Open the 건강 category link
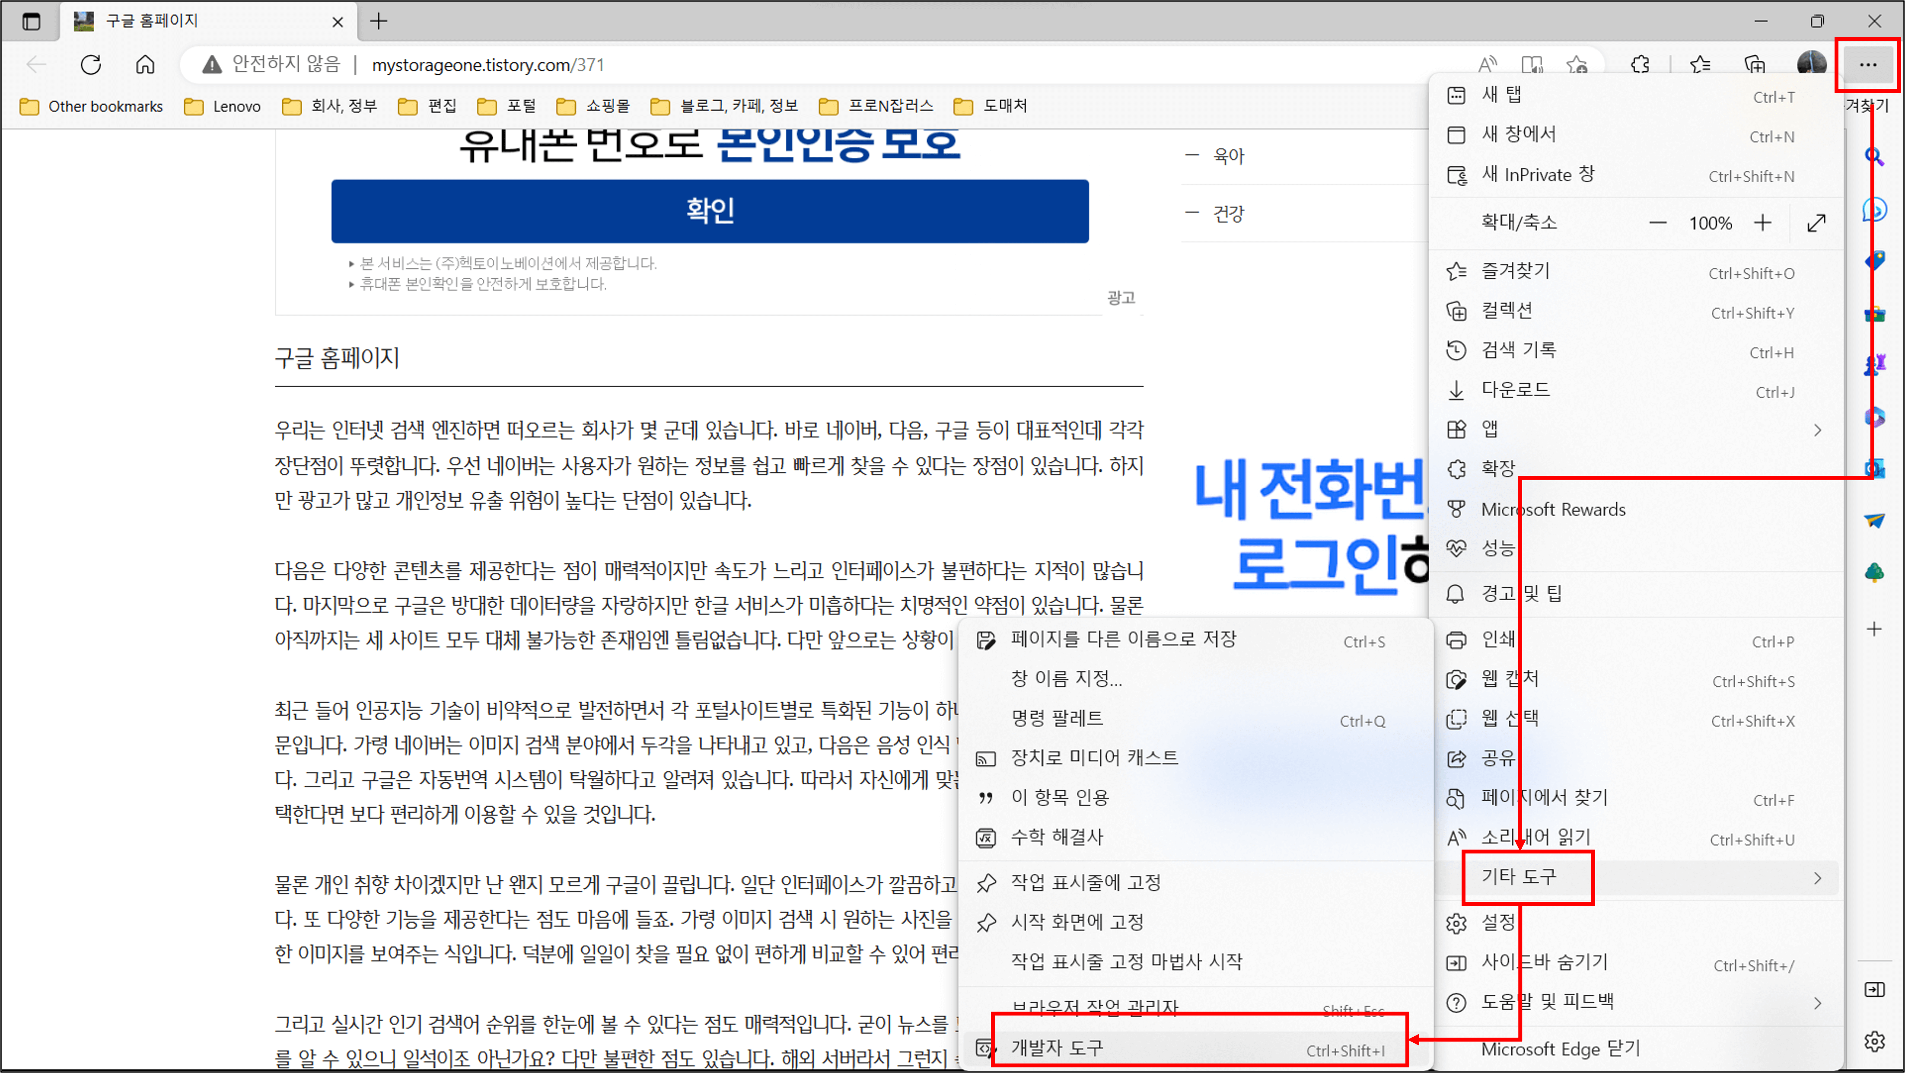1905x1073 pixels. [x=1228, y=214]
